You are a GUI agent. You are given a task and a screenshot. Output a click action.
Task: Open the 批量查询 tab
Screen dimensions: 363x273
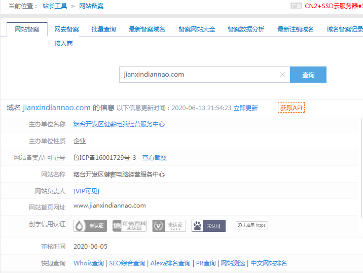click(x=103, y=29)
